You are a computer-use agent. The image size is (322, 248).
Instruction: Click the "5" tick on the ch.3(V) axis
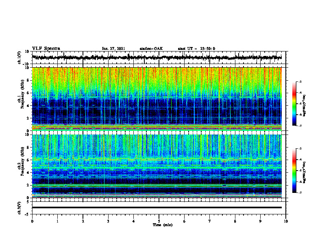pos(28,202)
